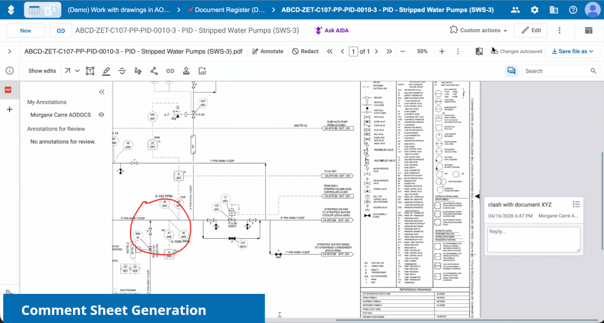Select the highlighter tool
This screenshot has width=604, height=323.
(x=106, y=71)
